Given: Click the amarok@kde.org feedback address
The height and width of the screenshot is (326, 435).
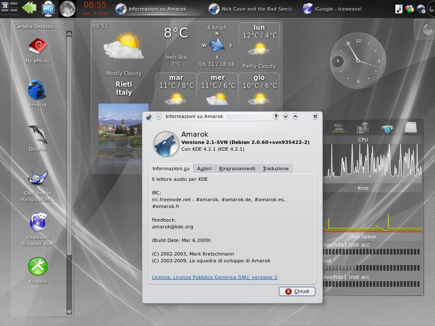Looking at the screenshot, I should click(x=172, y=227).
